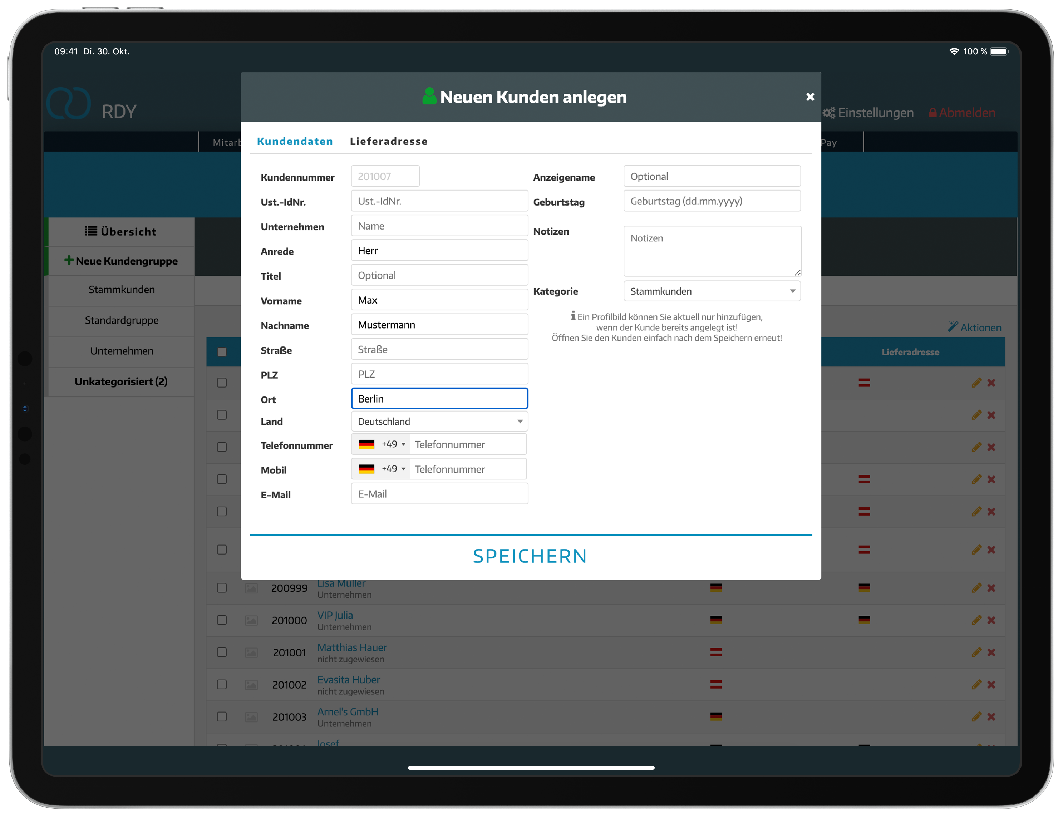Image resolution: width=1063 pixels, height=818 pixels.
Task: Switch to the Lieferadresse tab
Action: coord(388,141)
